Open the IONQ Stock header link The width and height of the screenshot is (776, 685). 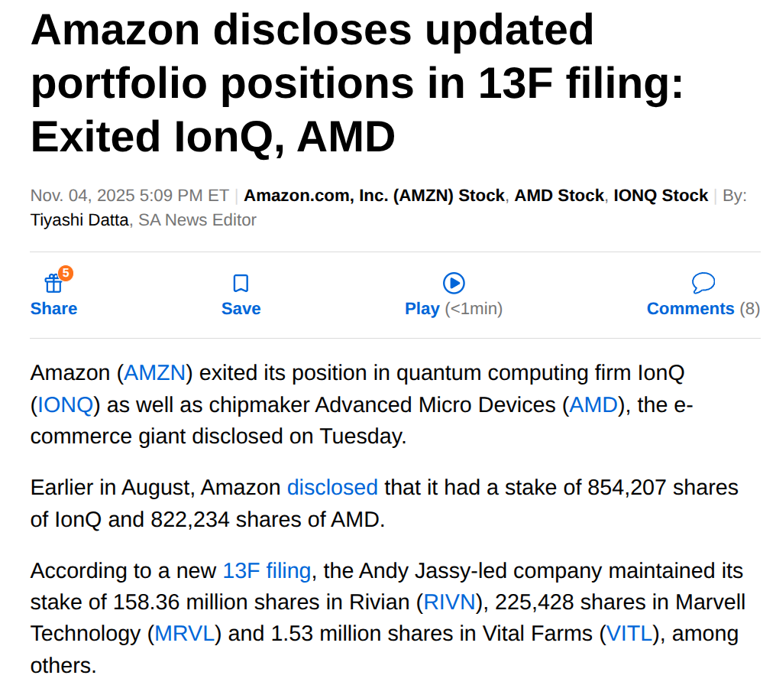(x=661, y=196)
